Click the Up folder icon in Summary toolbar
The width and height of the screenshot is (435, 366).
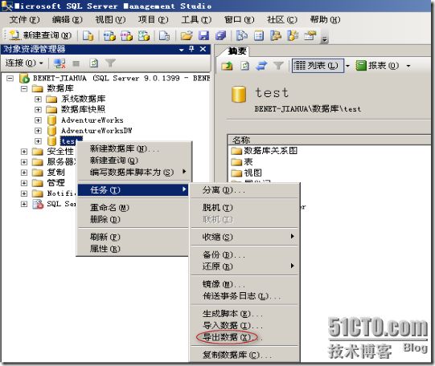[227, 66]
